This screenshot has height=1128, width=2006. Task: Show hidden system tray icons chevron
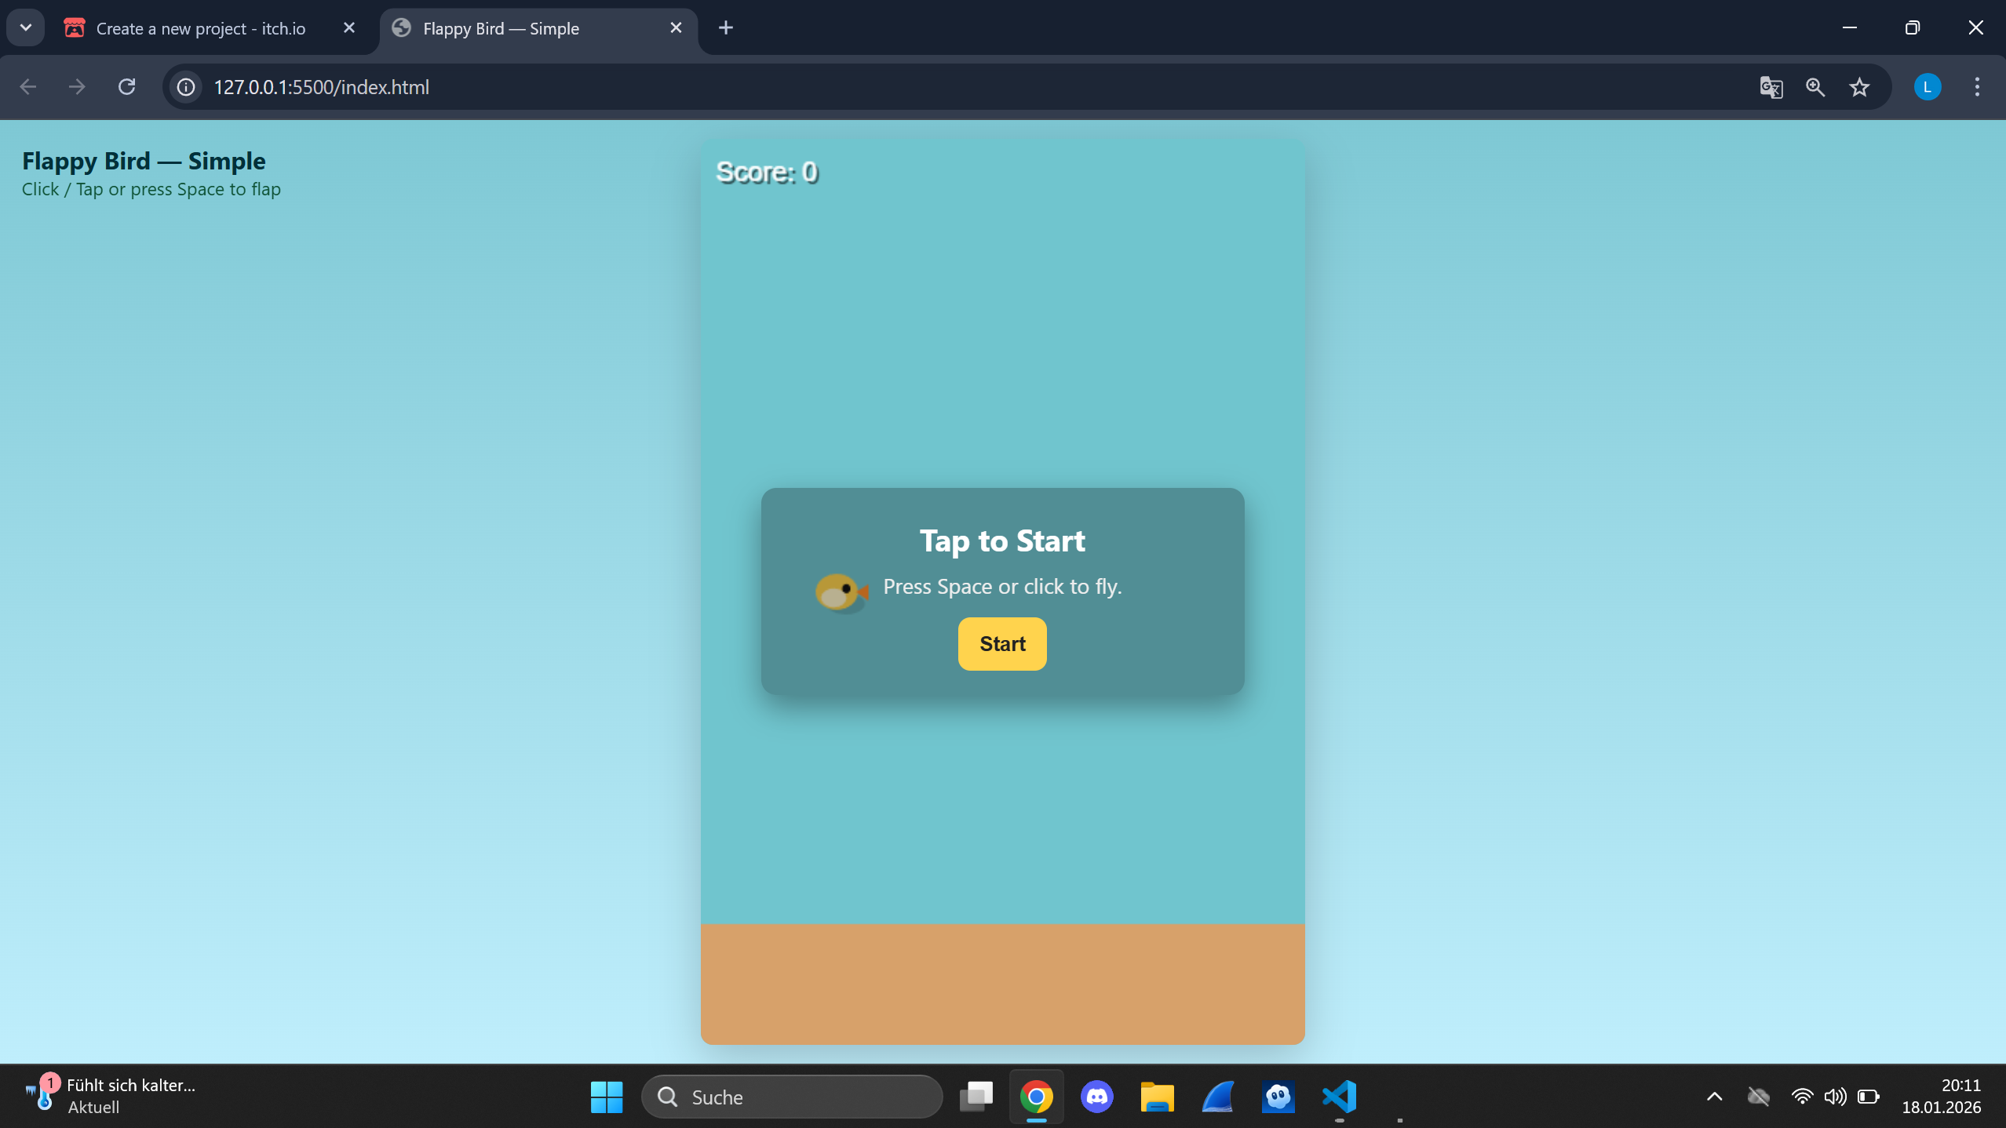(x=1714, y=1096)
